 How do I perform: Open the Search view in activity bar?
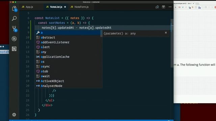pyautogui.click(x=14, y=18)
